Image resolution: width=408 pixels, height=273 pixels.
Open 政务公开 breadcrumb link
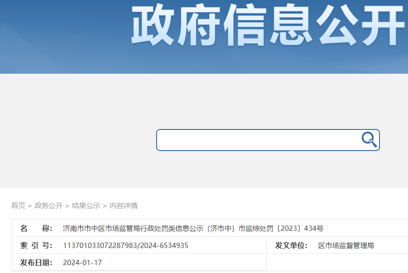point(49,205)
